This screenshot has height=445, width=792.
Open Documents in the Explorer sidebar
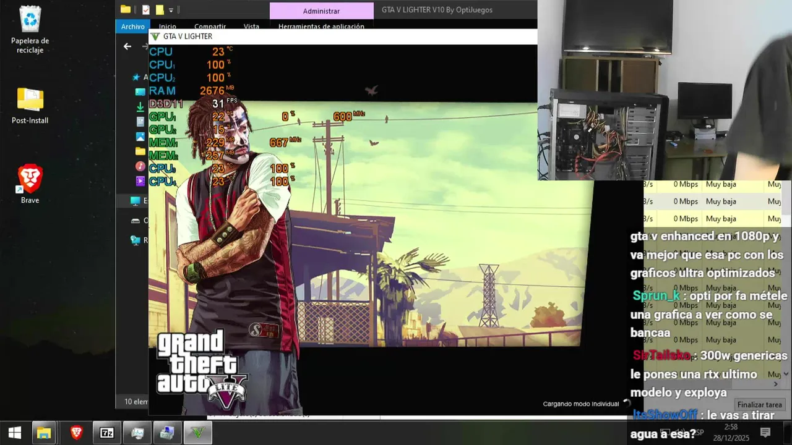pos(140,122)
